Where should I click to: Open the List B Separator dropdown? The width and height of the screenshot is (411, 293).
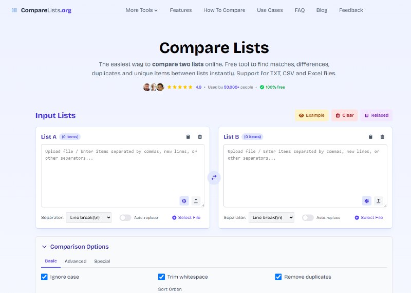click(271, 218)
